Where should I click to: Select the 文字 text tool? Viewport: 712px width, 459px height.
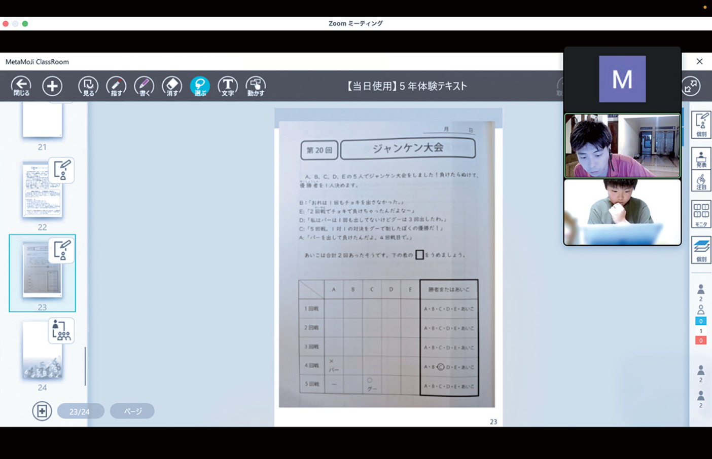pos(228,86)
